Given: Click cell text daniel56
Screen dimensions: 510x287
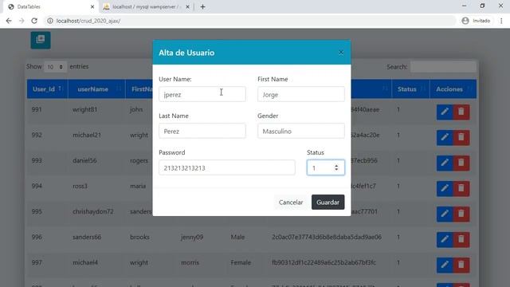Looking at the screenshot, I should pos(84,160).
